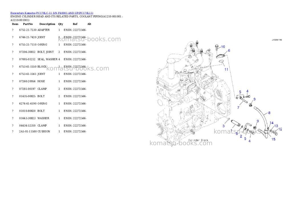Select part number 6755-21-7110
292x206 pixels.
28,45
